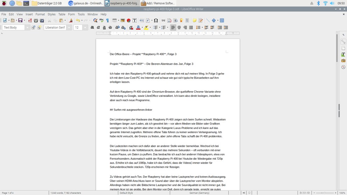
Task: Open the line spacing dropdown arrow
Action: [202, 27]
